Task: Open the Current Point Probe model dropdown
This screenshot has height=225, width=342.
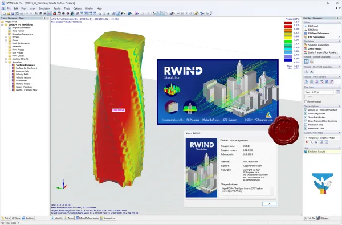Action: (x=322, y=138)
